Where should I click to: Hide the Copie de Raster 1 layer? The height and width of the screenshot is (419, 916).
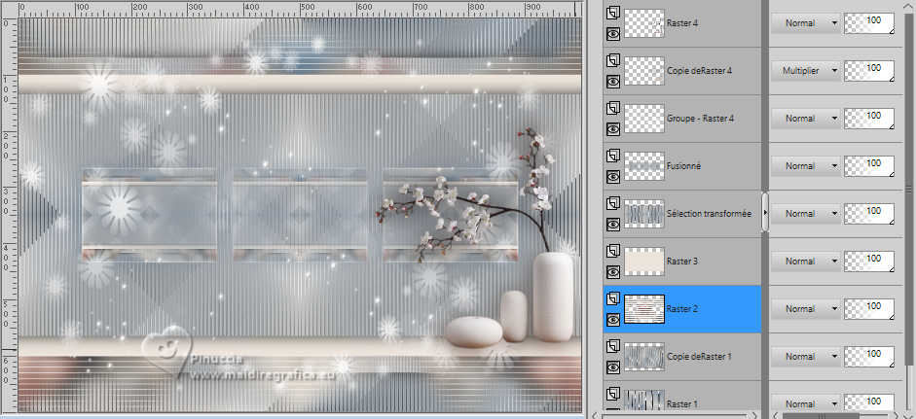[x=613, y=367]
